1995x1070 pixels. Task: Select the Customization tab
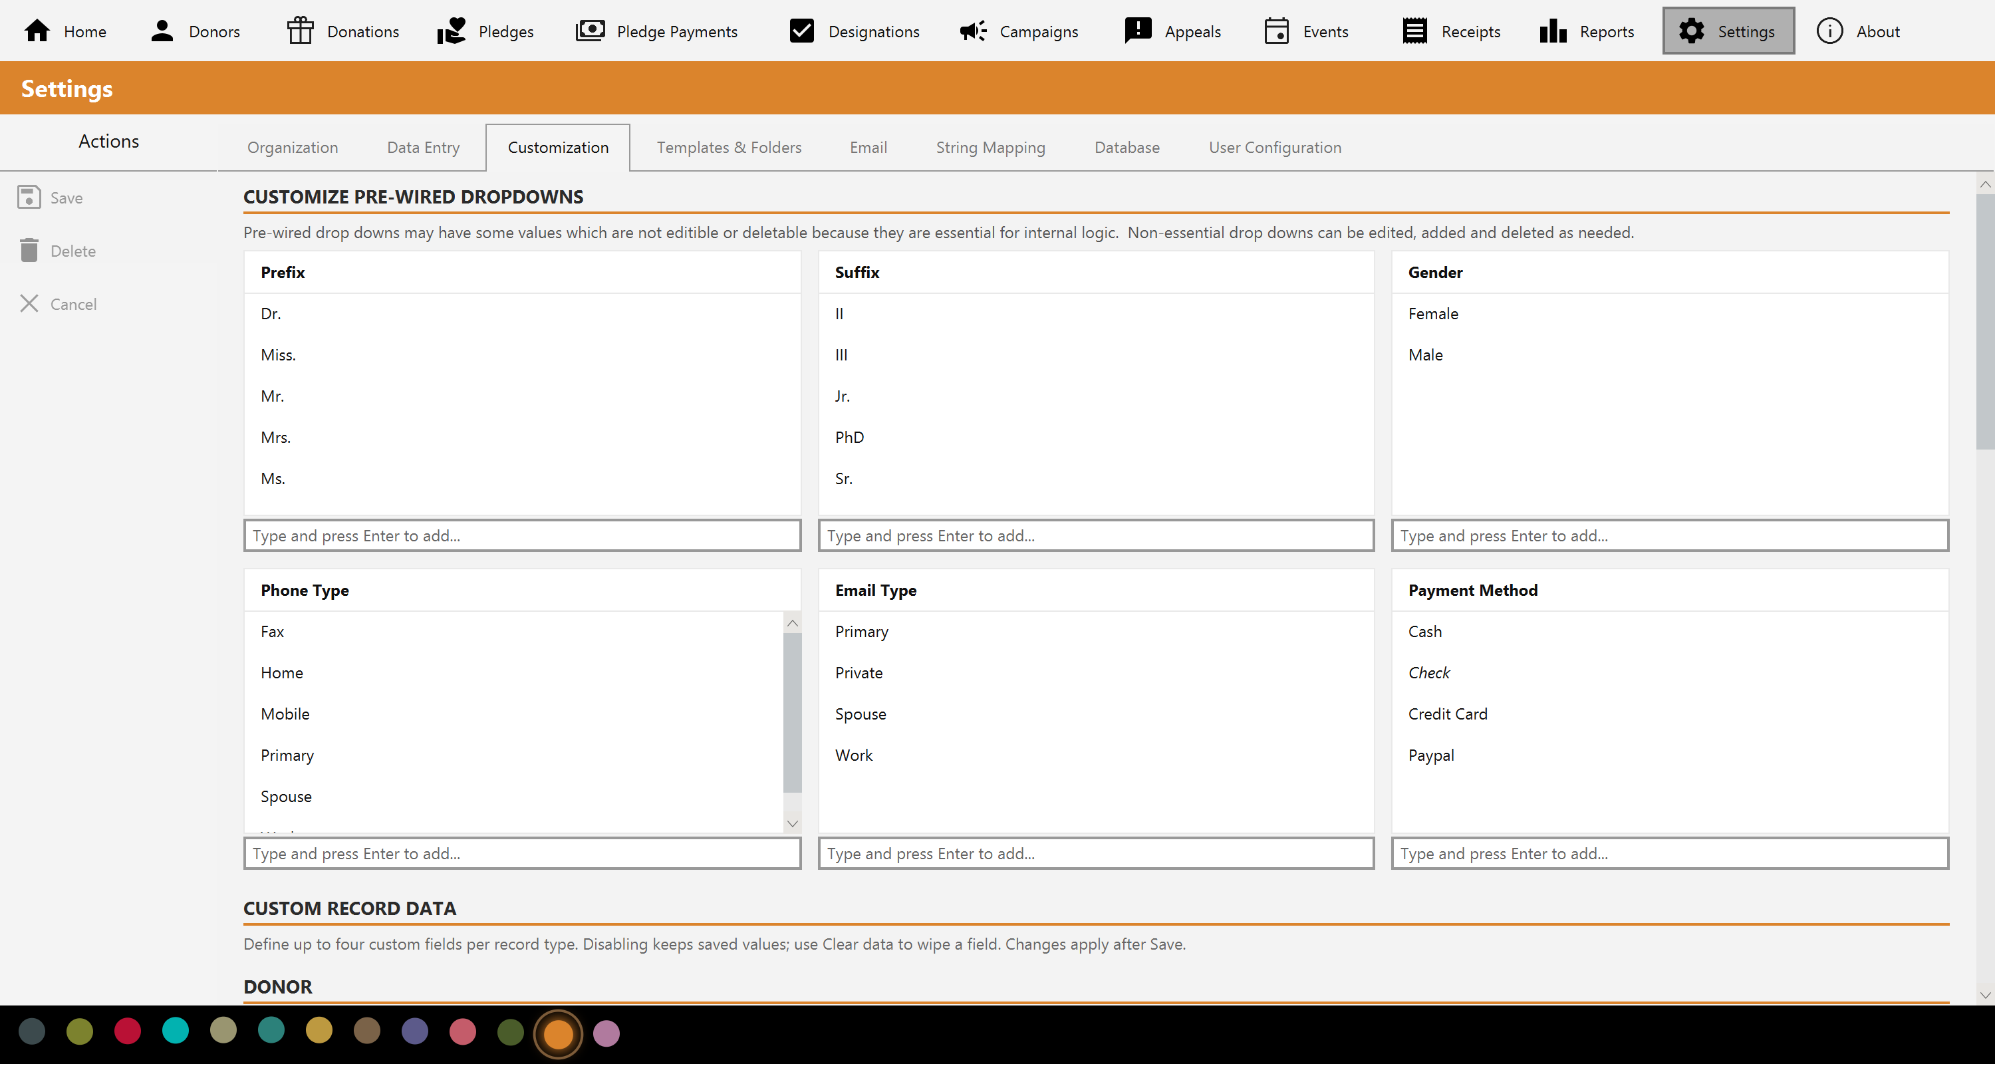(559, 148)
